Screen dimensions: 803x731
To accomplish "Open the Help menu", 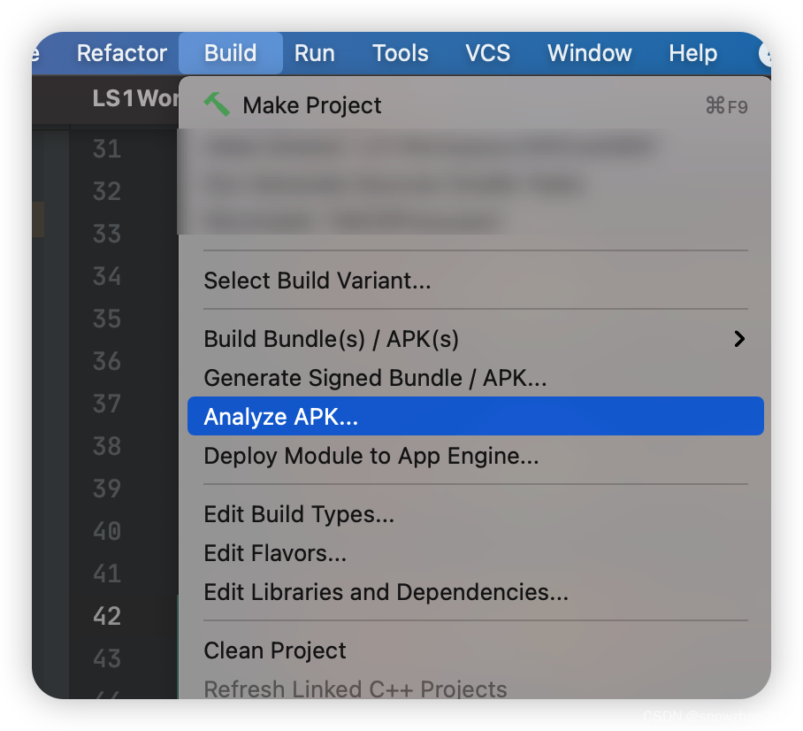I will tap(692, 53).
